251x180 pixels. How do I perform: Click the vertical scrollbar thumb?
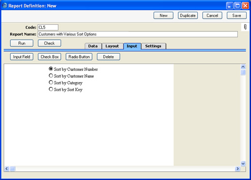(x=243, y=72)
